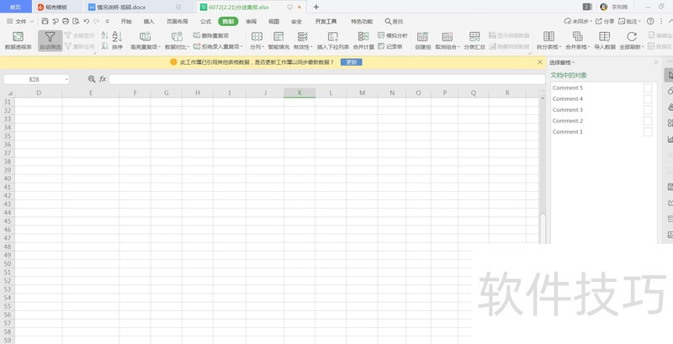The height and width of the screenshot is (344, 673).
Task: Click Create Group (创建组)
Action: tap(423, 41)
